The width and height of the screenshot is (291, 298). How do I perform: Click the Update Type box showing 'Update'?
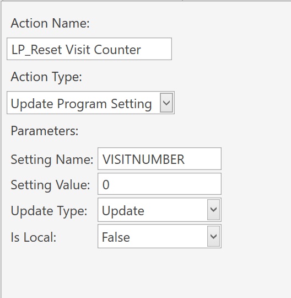(x=159, y=210)
